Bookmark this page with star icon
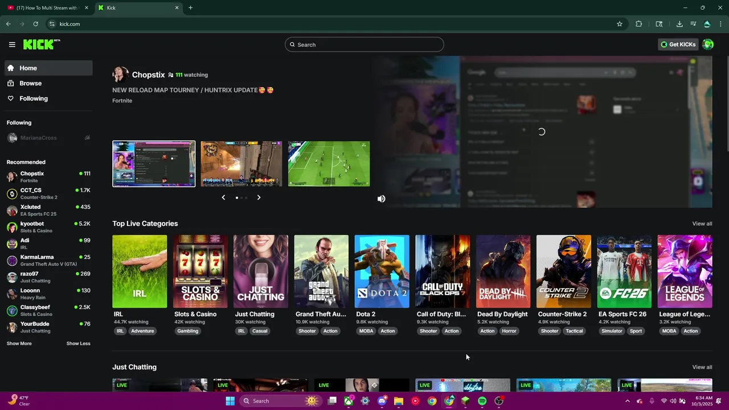Image resolution: width=729 pixels, height=410 pixels. 620,24
